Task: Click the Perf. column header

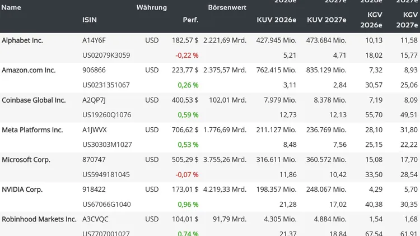Action: tap(190, 20)
